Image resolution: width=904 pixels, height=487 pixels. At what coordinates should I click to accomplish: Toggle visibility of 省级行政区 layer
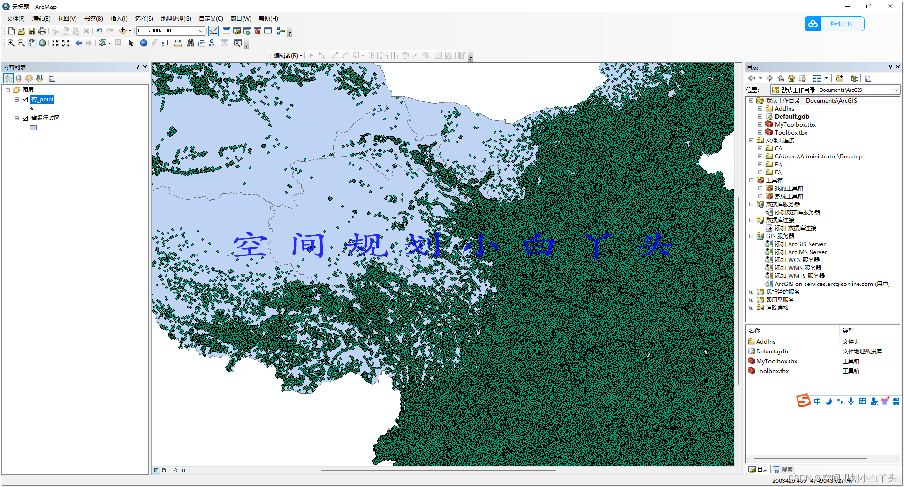(x=25, y=118)
